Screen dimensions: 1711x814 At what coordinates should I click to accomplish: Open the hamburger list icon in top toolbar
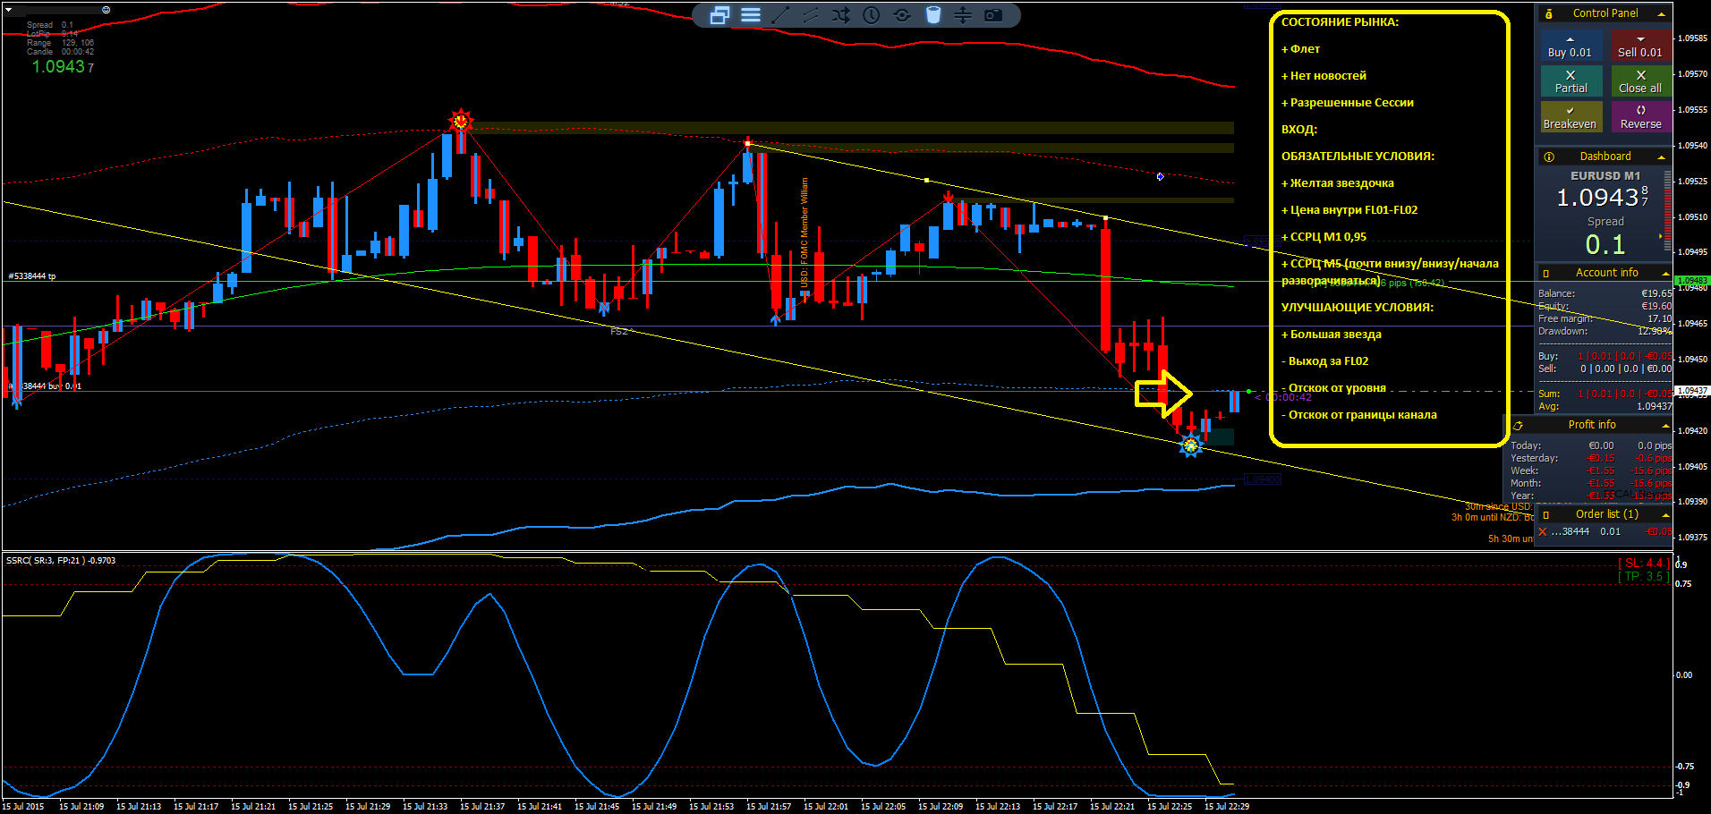coord(751,15)
